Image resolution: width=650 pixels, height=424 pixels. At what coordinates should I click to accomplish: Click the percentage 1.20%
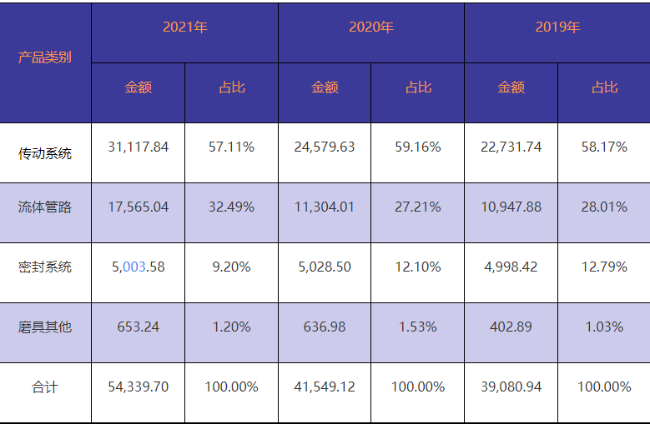[231, 327]
